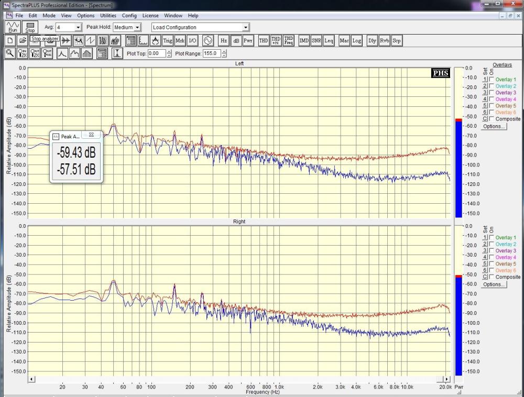Expand the Load Configuration dropdown
Image resolution: width=524 pixels, height=397 pixels.
[246, 27]
